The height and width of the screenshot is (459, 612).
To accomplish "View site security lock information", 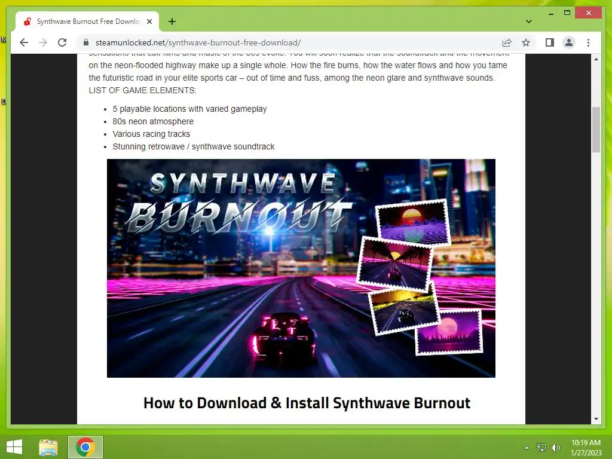I will [86, 42].
